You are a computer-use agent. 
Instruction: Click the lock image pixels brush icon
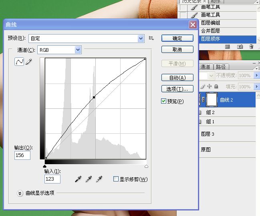click(x=203, y=86)
